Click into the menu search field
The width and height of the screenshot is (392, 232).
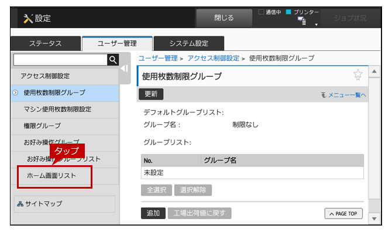click(x=60, y=60)
